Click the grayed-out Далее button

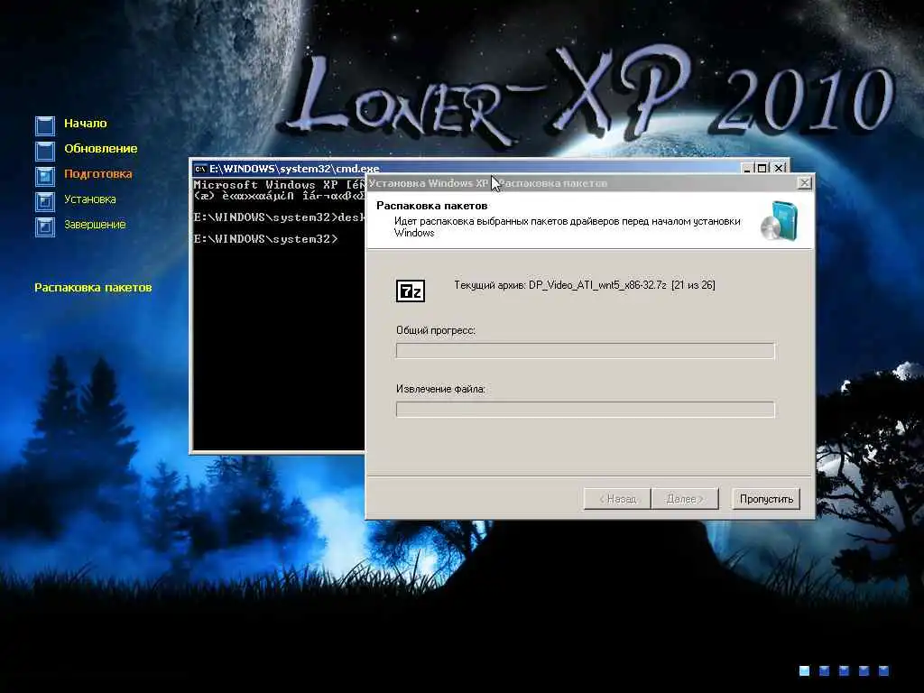(685, 498)
